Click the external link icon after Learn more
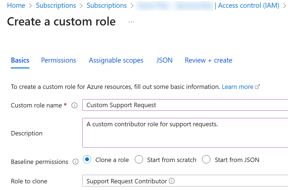Screen dimensions: 288x190 click(x=258, y=86)
